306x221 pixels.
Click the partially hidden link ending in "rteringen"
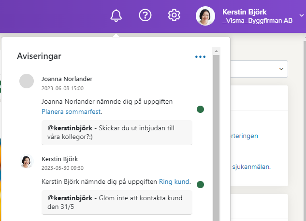pos(244,136)
